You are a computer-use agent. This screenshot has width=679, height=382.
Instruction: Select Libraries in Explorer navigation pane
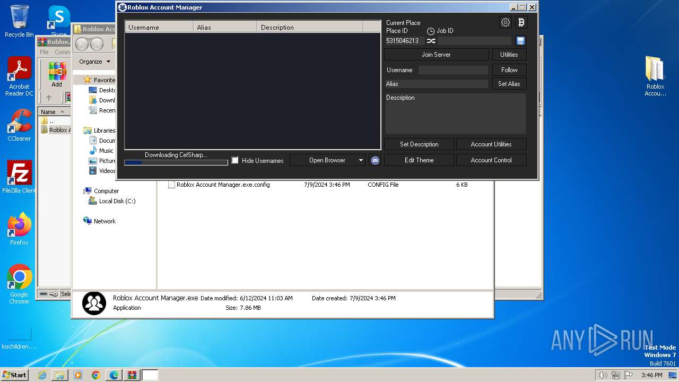coord(104,131)
